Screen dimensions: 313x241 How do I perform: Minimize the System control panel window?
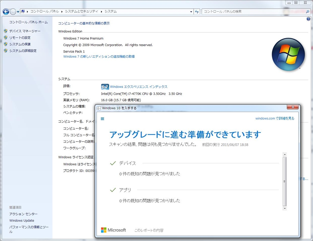(289, 2)
